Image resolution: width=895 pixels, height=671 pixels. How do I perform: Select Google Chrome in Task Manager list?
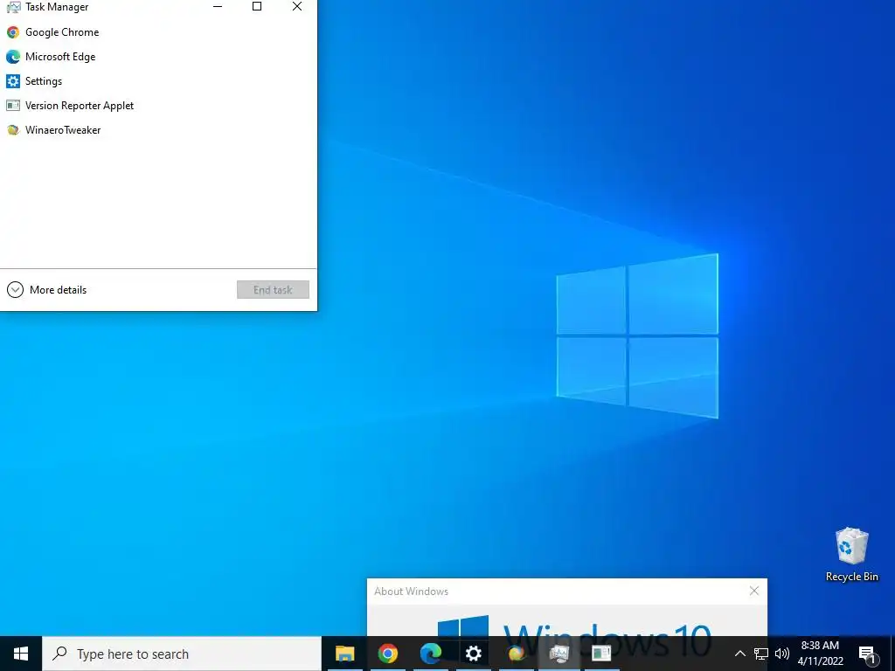pos(158,32)
